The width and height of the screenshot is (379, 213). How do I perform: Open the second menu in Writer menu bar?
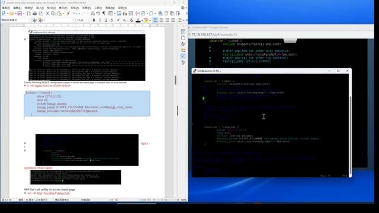(x=17, y=8)
